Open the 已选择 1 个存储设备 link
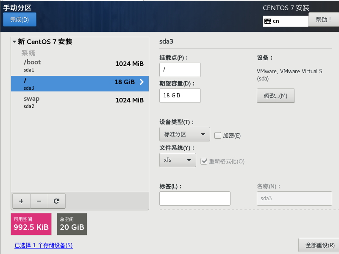 43,245
